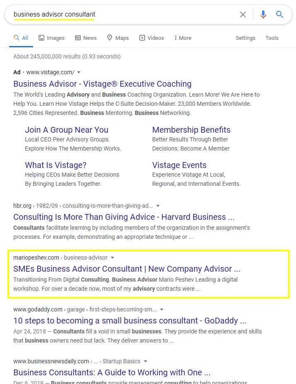Expand the More search options menu
The height and width of the screenshot is (384, 296).
(183, 38)
